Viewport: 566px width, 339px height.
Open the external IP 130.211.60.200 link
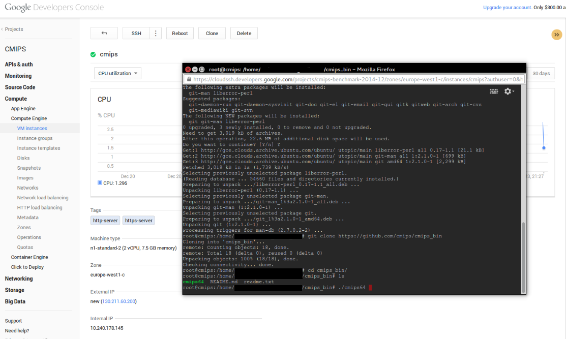119,301
